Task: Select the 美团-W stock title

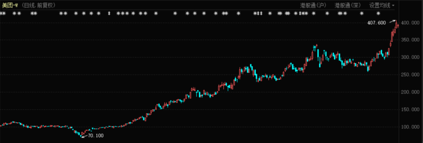Action: [10, 5]
